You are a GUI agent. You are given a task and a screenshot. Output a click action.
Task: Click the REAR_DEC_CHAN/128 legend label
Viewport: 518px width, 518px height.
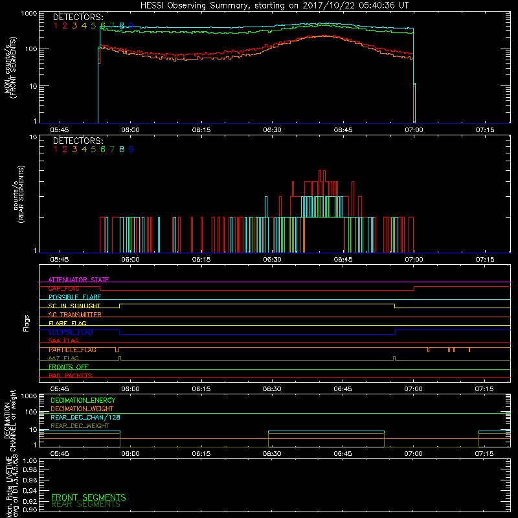click(85, 417)
